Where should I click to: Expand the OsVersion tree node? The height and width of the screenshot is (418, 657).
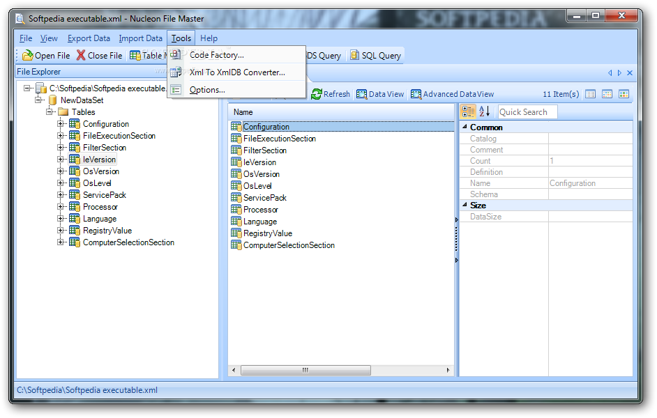click(61, 171)
